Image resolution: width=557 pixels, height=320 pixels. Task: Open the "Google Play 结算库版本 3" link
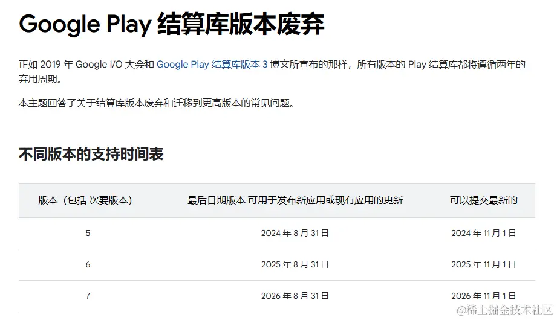(x=212, y=65)
